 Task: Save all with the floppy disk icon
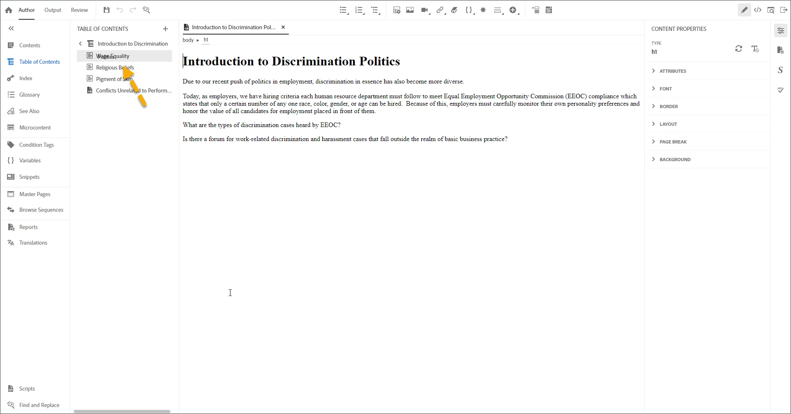tap(107, 10)
